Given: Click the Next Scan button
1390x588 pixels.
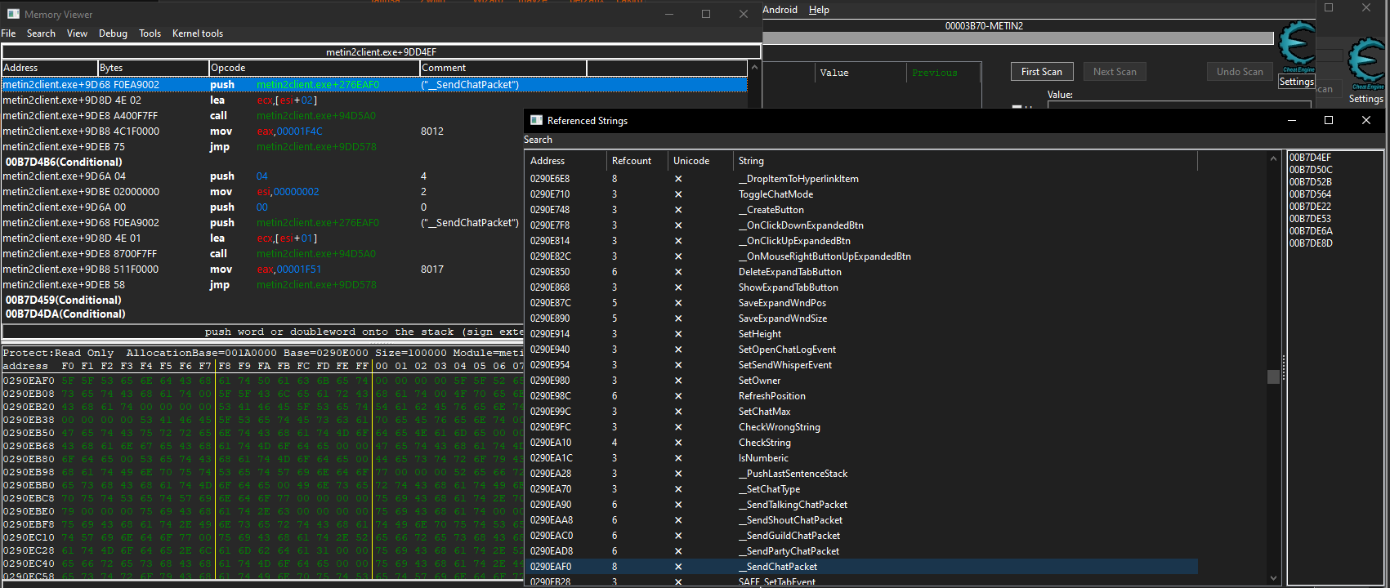Looking at the screenshot, I should coord(1115,72).
